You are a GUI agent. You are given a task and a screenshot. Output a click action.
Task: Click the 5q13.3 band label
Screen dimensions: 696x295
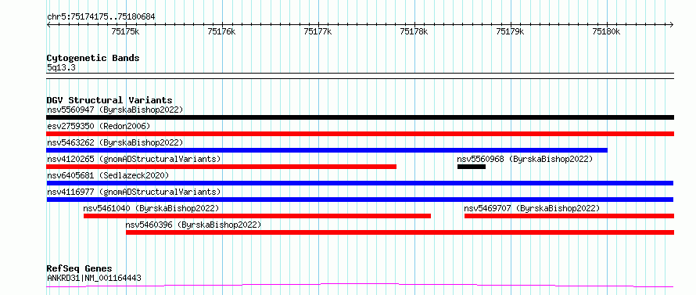coord(61,68)
